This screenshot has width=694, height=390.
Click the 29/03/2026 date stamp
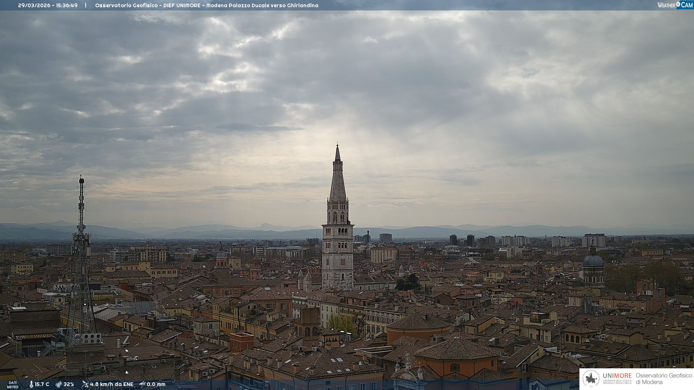[x=35, y=5]
